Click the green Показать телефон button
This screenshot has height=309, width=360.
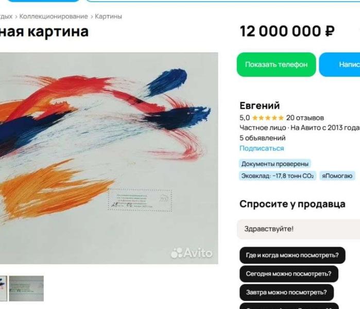click(x=277, y=64)
